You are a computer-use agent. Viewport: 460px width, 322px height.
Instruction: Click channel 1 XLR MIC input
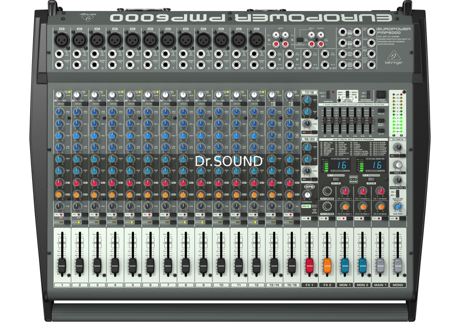click(x=62, y=40)
